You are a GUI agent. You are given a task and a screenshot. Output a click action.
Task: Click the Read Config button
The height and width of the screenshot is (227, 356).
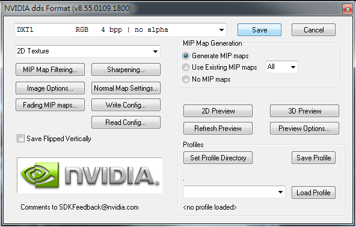[x=126, y=123]
